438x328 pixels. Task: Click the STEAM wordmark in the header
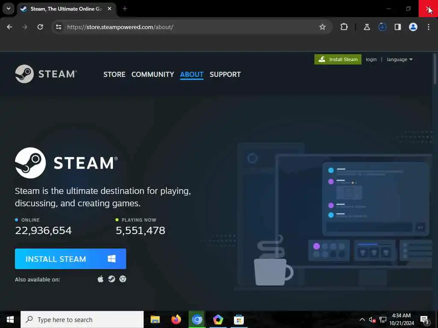point(58,74)
